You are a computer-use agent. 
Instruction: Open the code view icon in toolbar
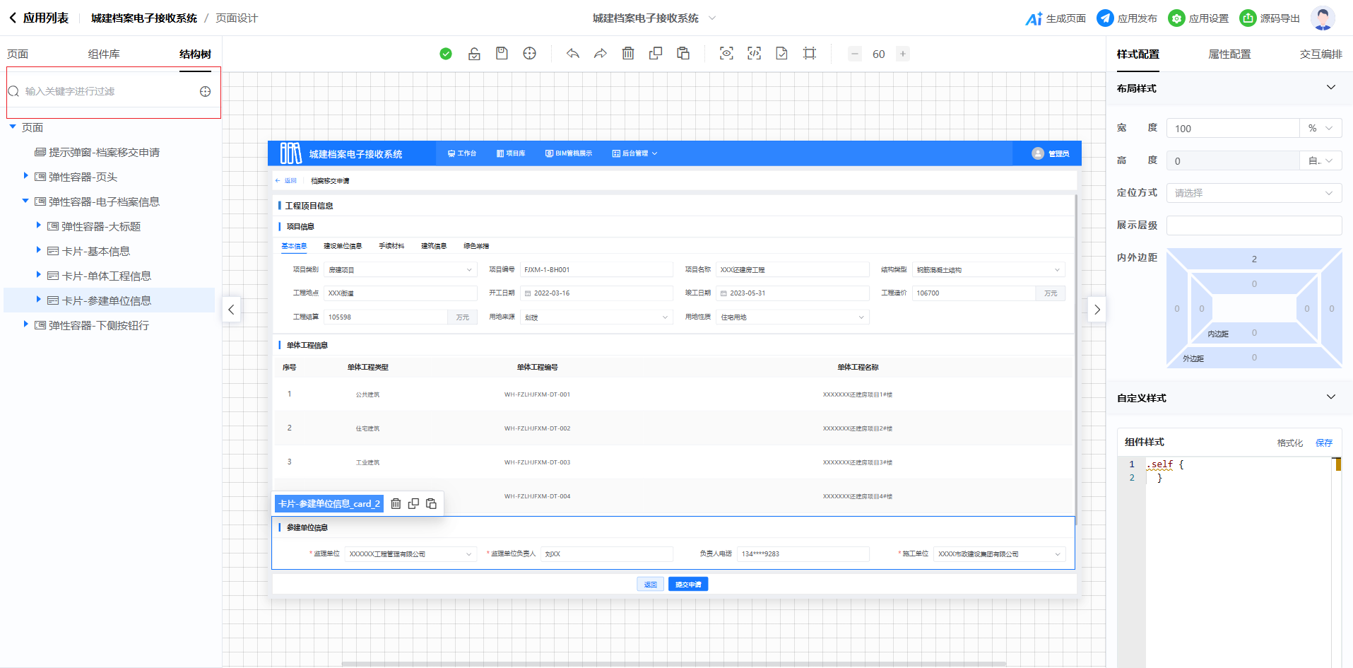pos(754,54)
